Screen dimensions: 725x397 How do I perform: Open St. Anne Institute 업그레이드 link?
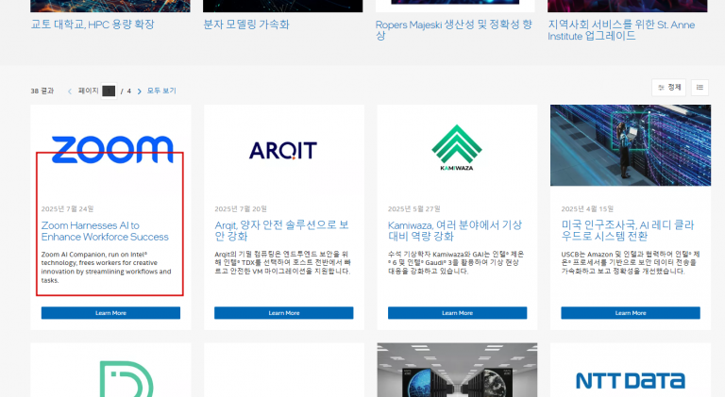click(621, 30)
